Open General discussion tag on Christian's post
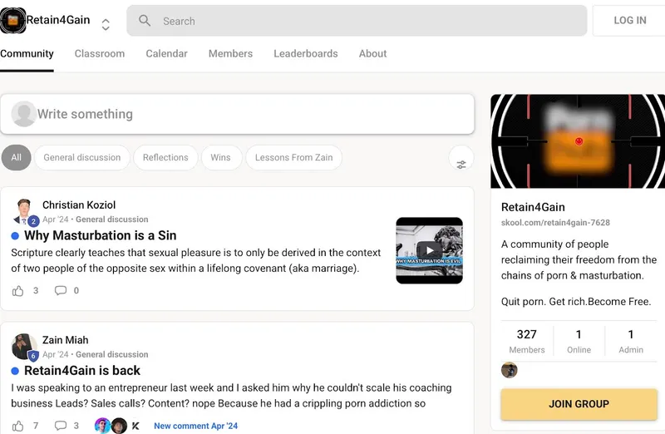Image resolution: width=665 pixels, height=434 pixels. pos(112,219)
